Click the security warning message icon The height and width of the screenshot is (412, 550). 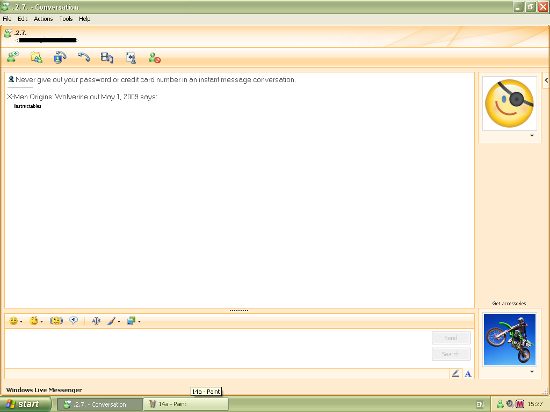click(11, 79)
